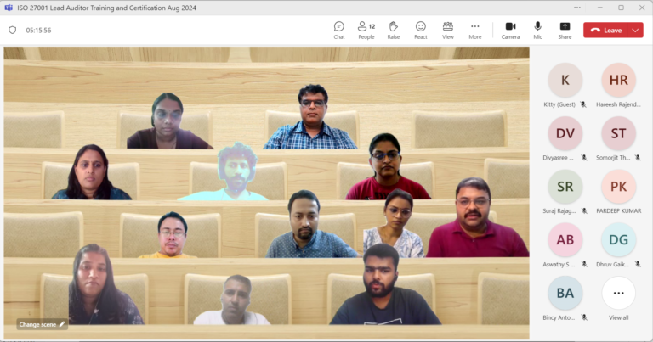Click muted mic icon beside Kitty (Guest)
The image size is (653, 342).
click(x=582, y=104)
